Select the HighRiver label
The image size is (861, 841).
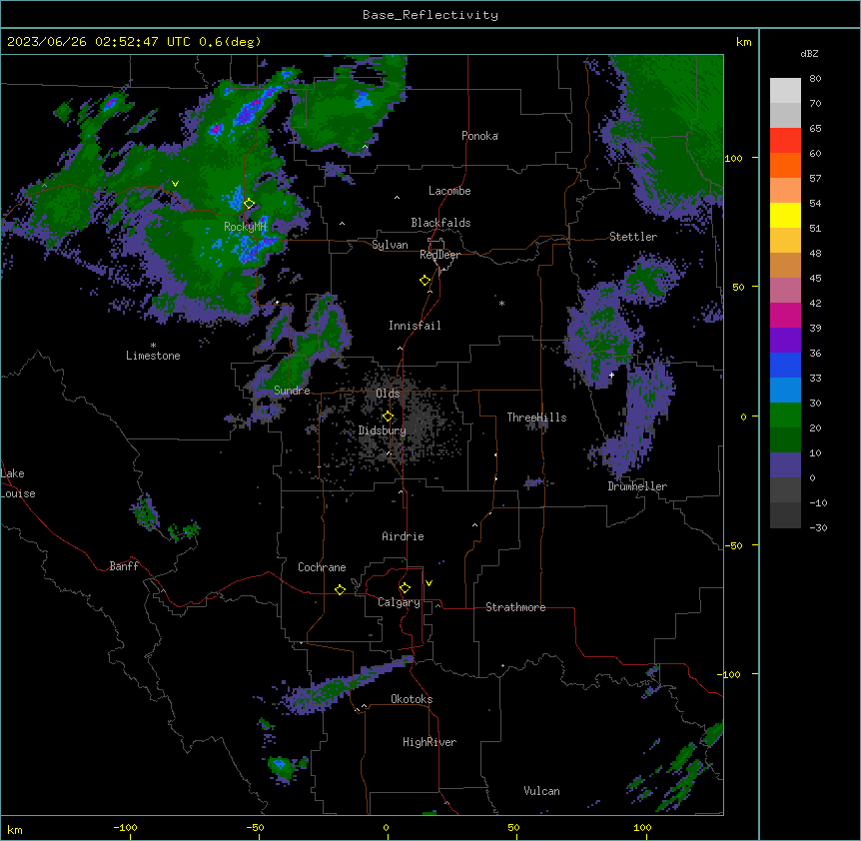point(430,742)
